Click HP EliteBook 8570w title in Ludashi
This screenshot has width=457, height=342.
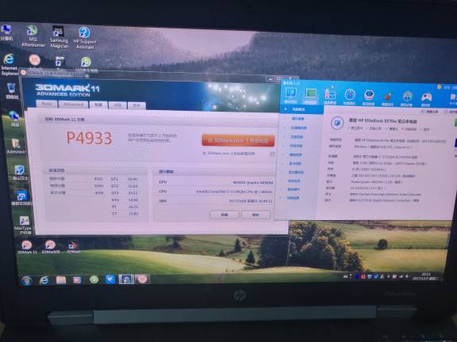pyautogui.click(x=383, y=121)
